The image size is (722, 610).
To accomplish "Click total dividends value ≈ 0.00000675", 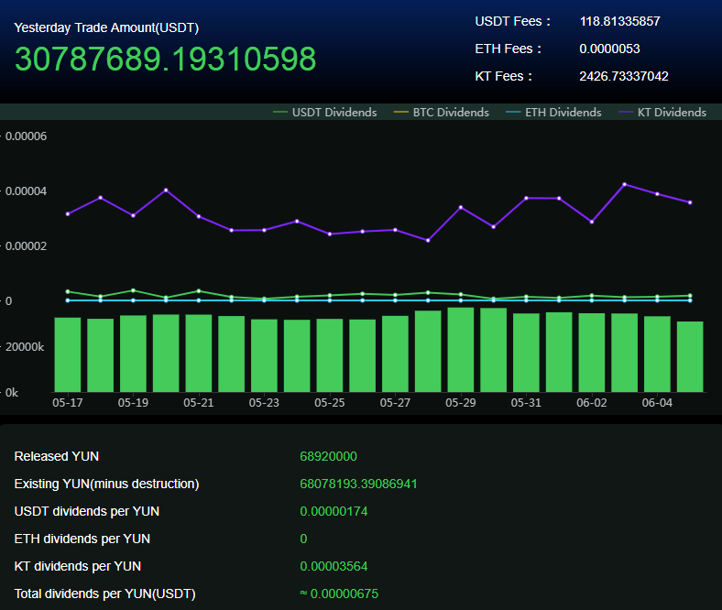I will (339, 594).
